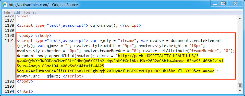This screenshot has width=245, height=96.
Task: Click the Cufon.now(); text
Action: pyautogui.click(x=104, y=25)
